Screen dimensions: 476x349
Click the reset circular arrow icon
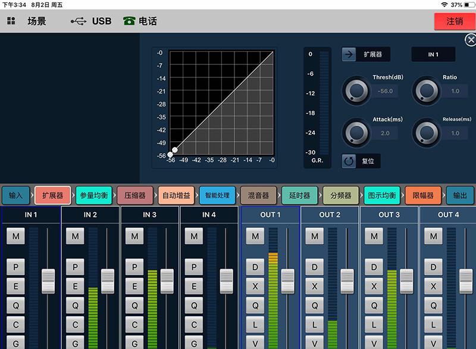(349, 161)
